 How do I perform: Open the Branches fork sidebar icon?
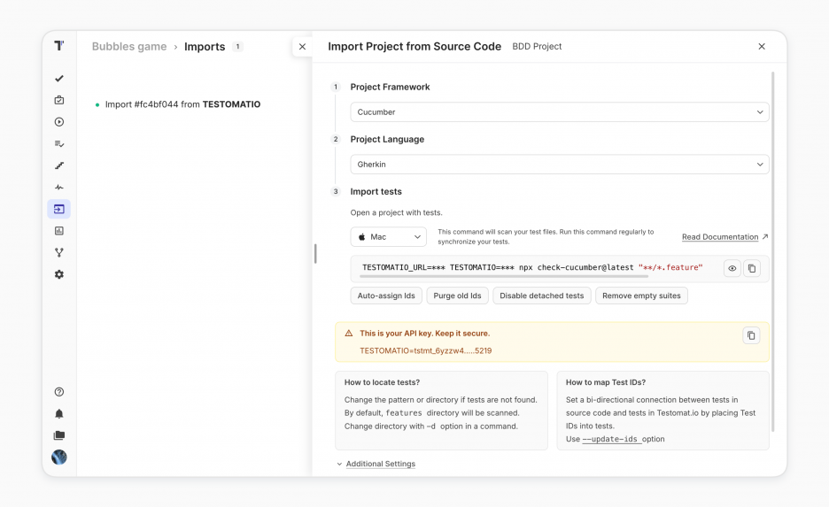coord(59,252)
